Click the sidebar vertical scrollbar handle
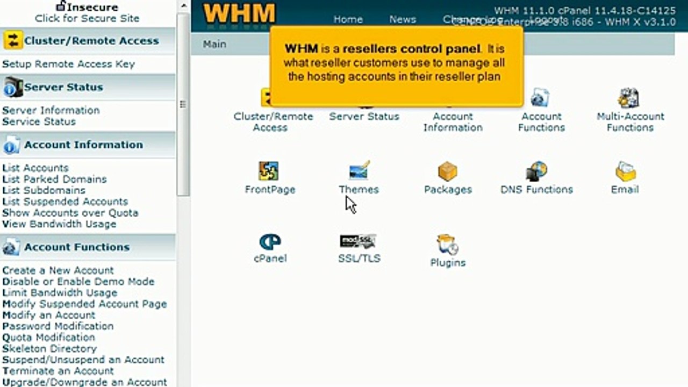The width and height of the screenshot is (688, 387). (x=183, y=105)
